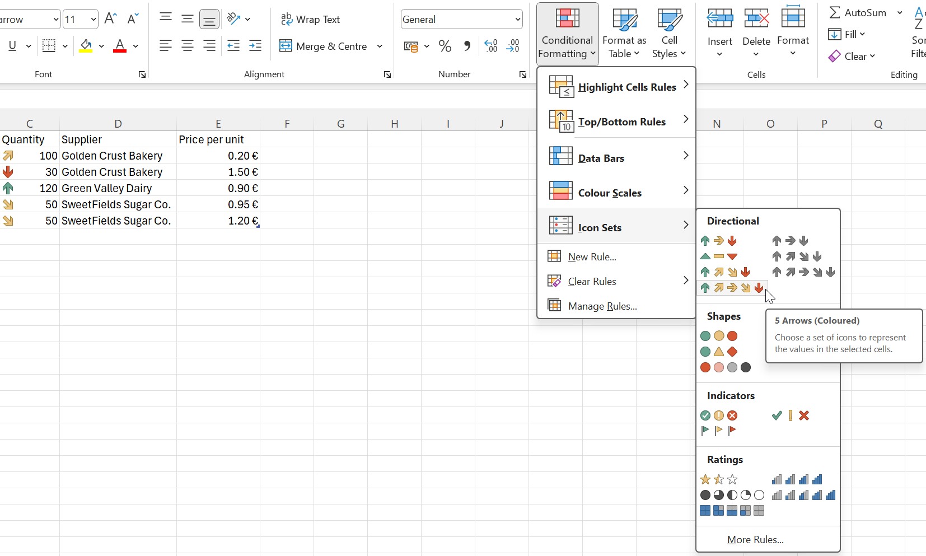Click the increase indent icon
Screen dimensions: 926x556
coord(255,46)
